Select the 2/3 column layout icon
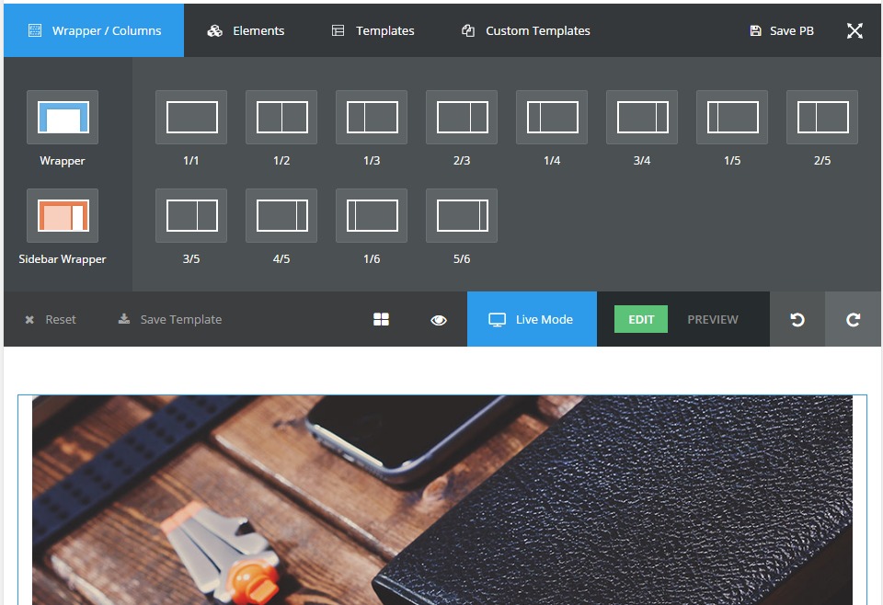The image size is (883, 605). pyautogui.click(x=462, y=118)
